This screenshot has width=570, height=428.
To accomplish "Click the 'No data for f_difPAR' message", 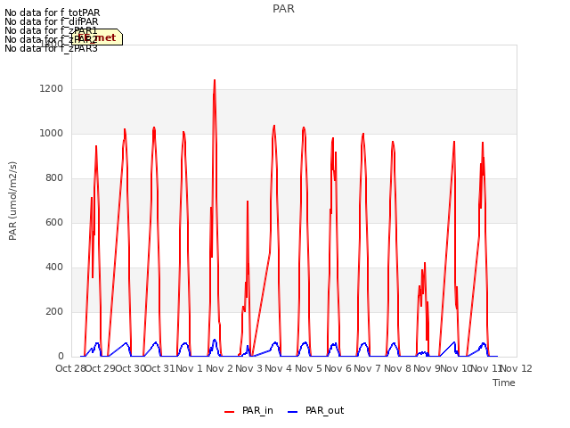I will 52,21.
